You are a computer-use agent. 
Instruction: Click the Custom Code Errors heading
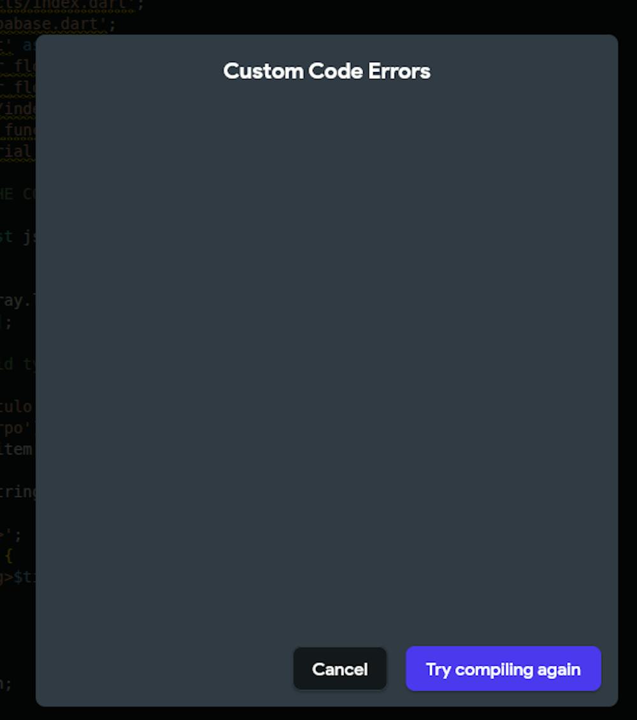pyautogui.click(x=327, y=71)
